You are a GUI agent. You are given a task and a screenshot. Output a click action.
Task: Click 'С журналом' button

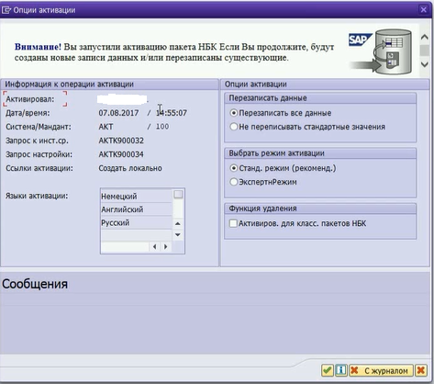[x=381, y=370]
